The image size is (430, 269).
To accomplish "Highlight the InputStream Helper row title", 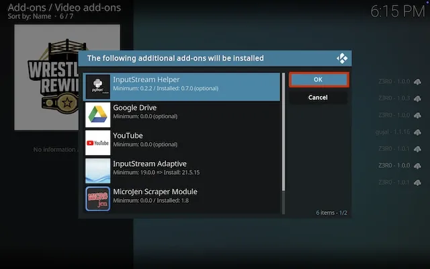I will click(146, 79).
